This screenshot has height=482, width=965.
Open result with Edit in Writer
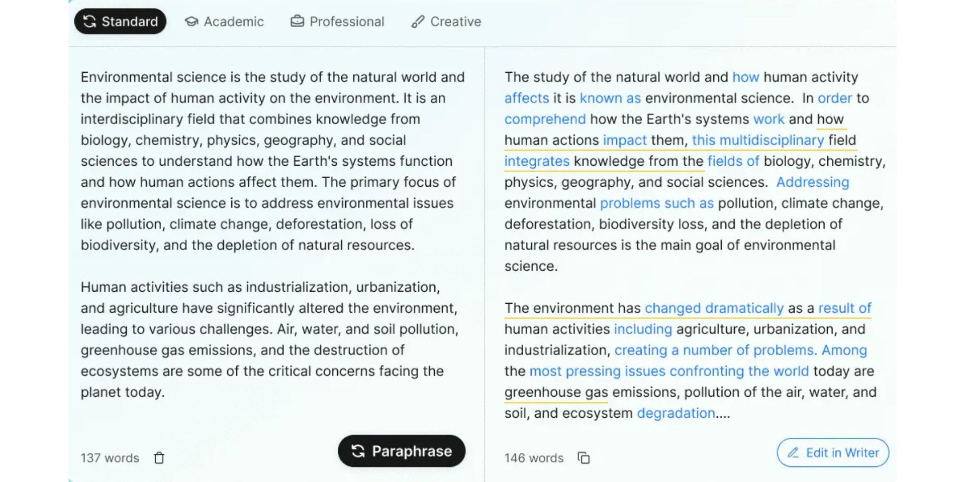[x=833, y=453]
